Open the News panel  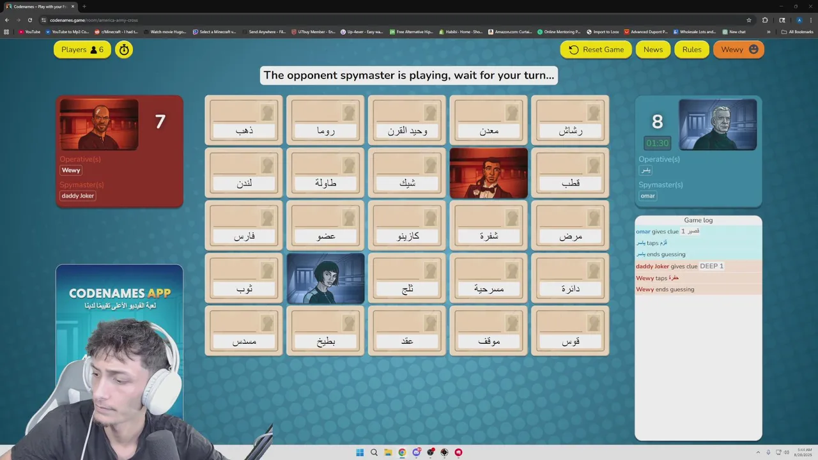click(653, 49)
